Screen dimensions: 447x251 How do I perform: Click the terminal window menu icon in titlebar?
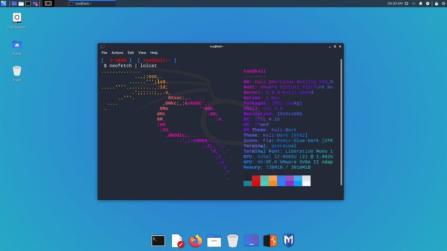click(x=102, y=46)
